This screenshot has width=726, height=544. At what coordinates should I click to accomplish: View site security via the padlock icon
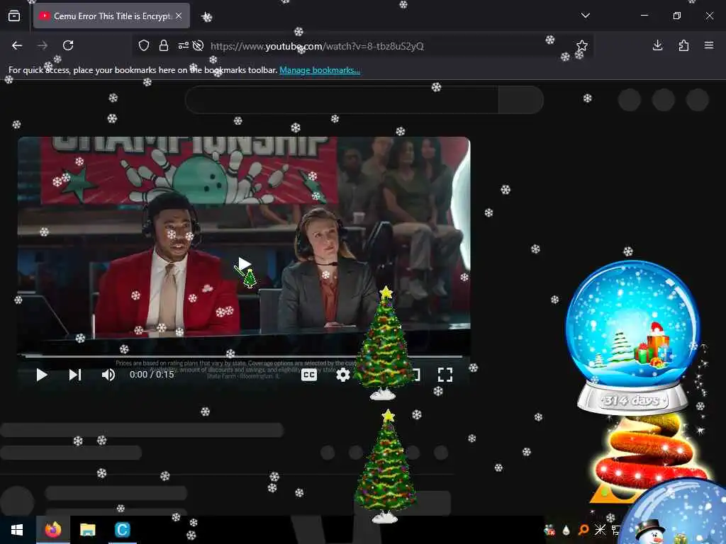164,45
